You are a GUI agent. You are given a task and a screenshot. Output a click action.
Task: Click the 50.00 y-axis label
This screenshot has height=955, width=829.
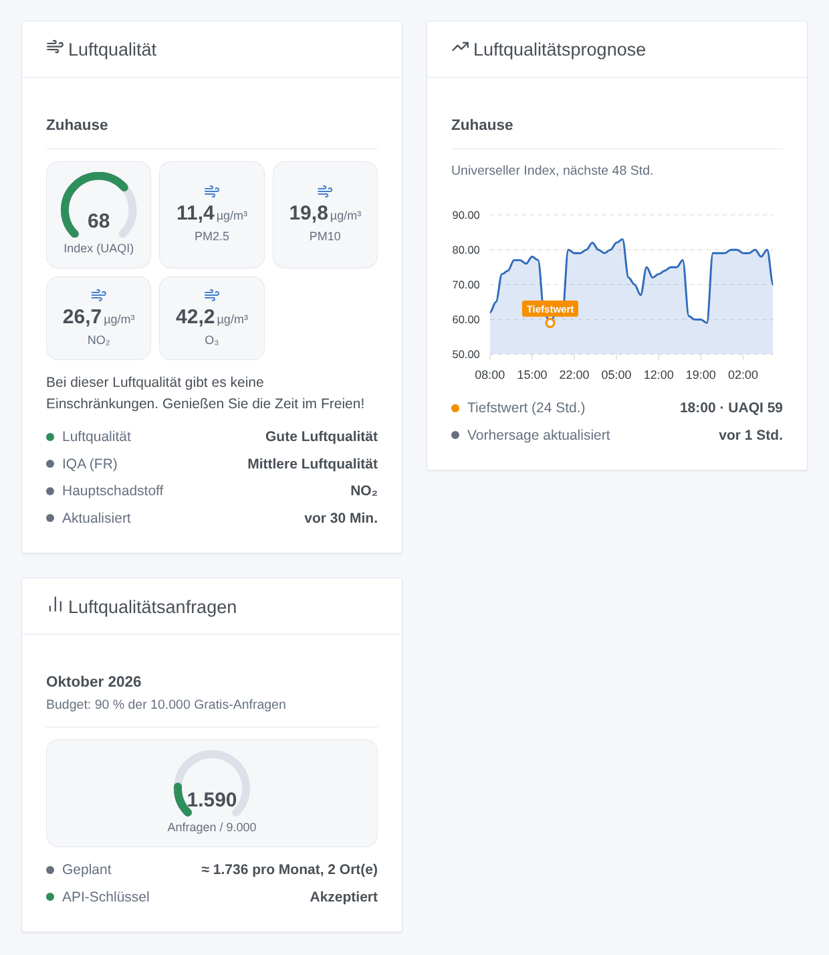point(466,355)
